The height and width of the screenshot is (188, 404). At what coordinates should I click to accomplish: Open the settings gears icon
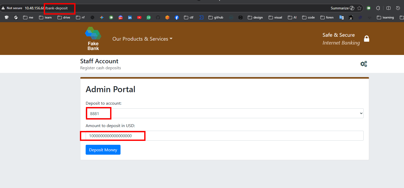click(x=364, y=64)
